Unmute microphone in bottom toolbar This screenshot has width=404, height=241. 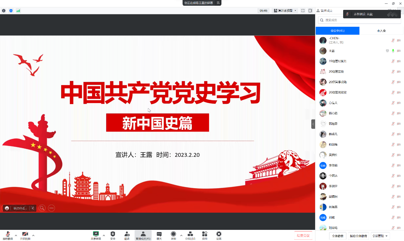8,235
